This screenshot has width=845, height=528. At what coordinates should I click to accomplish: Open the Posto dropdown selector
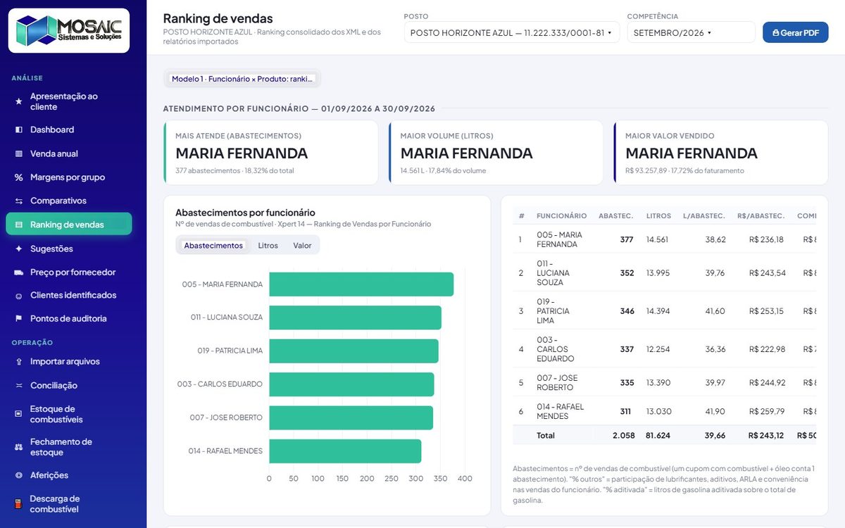point(512,32)
